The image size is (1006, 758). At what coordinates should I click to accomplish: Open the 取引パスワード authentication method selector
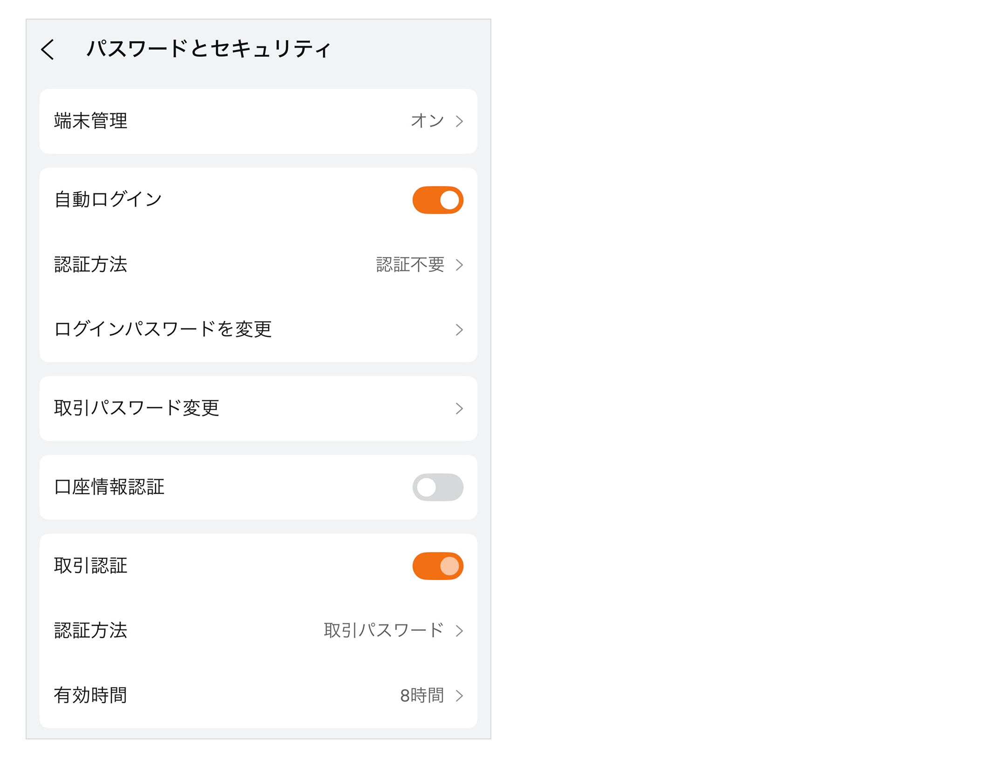click(x=383, y=631)
